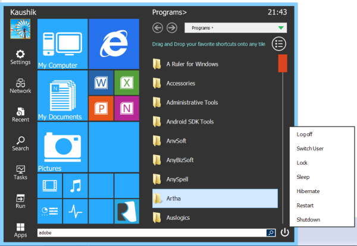Open the My Computer tile
The image size is (357, 246).
(x=62, y=44)
